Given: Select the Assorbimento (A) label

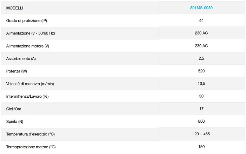Looking at the screenshot, I should (x=21, y=59).
